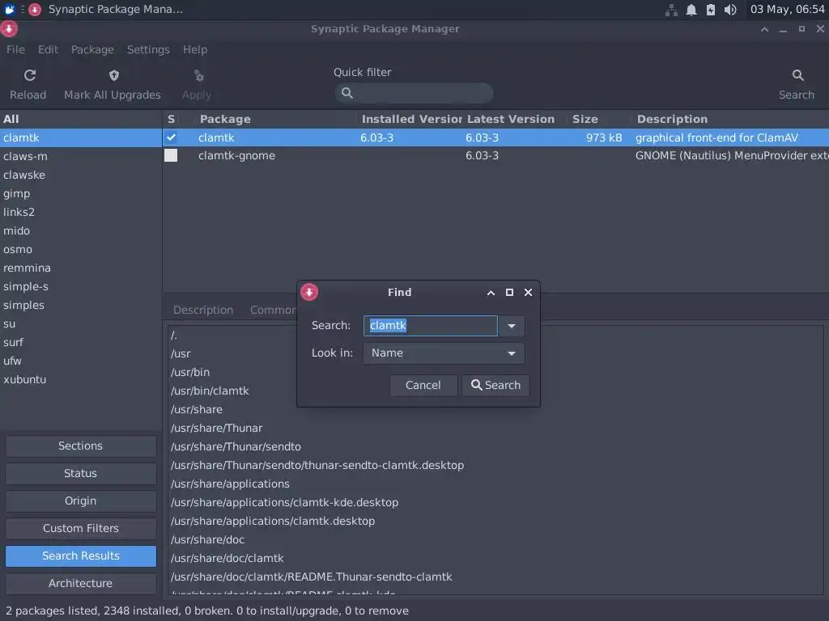This screenshot has height=621, width=829.
Task: Select surf in search history list
Action: tap(81, 343)
